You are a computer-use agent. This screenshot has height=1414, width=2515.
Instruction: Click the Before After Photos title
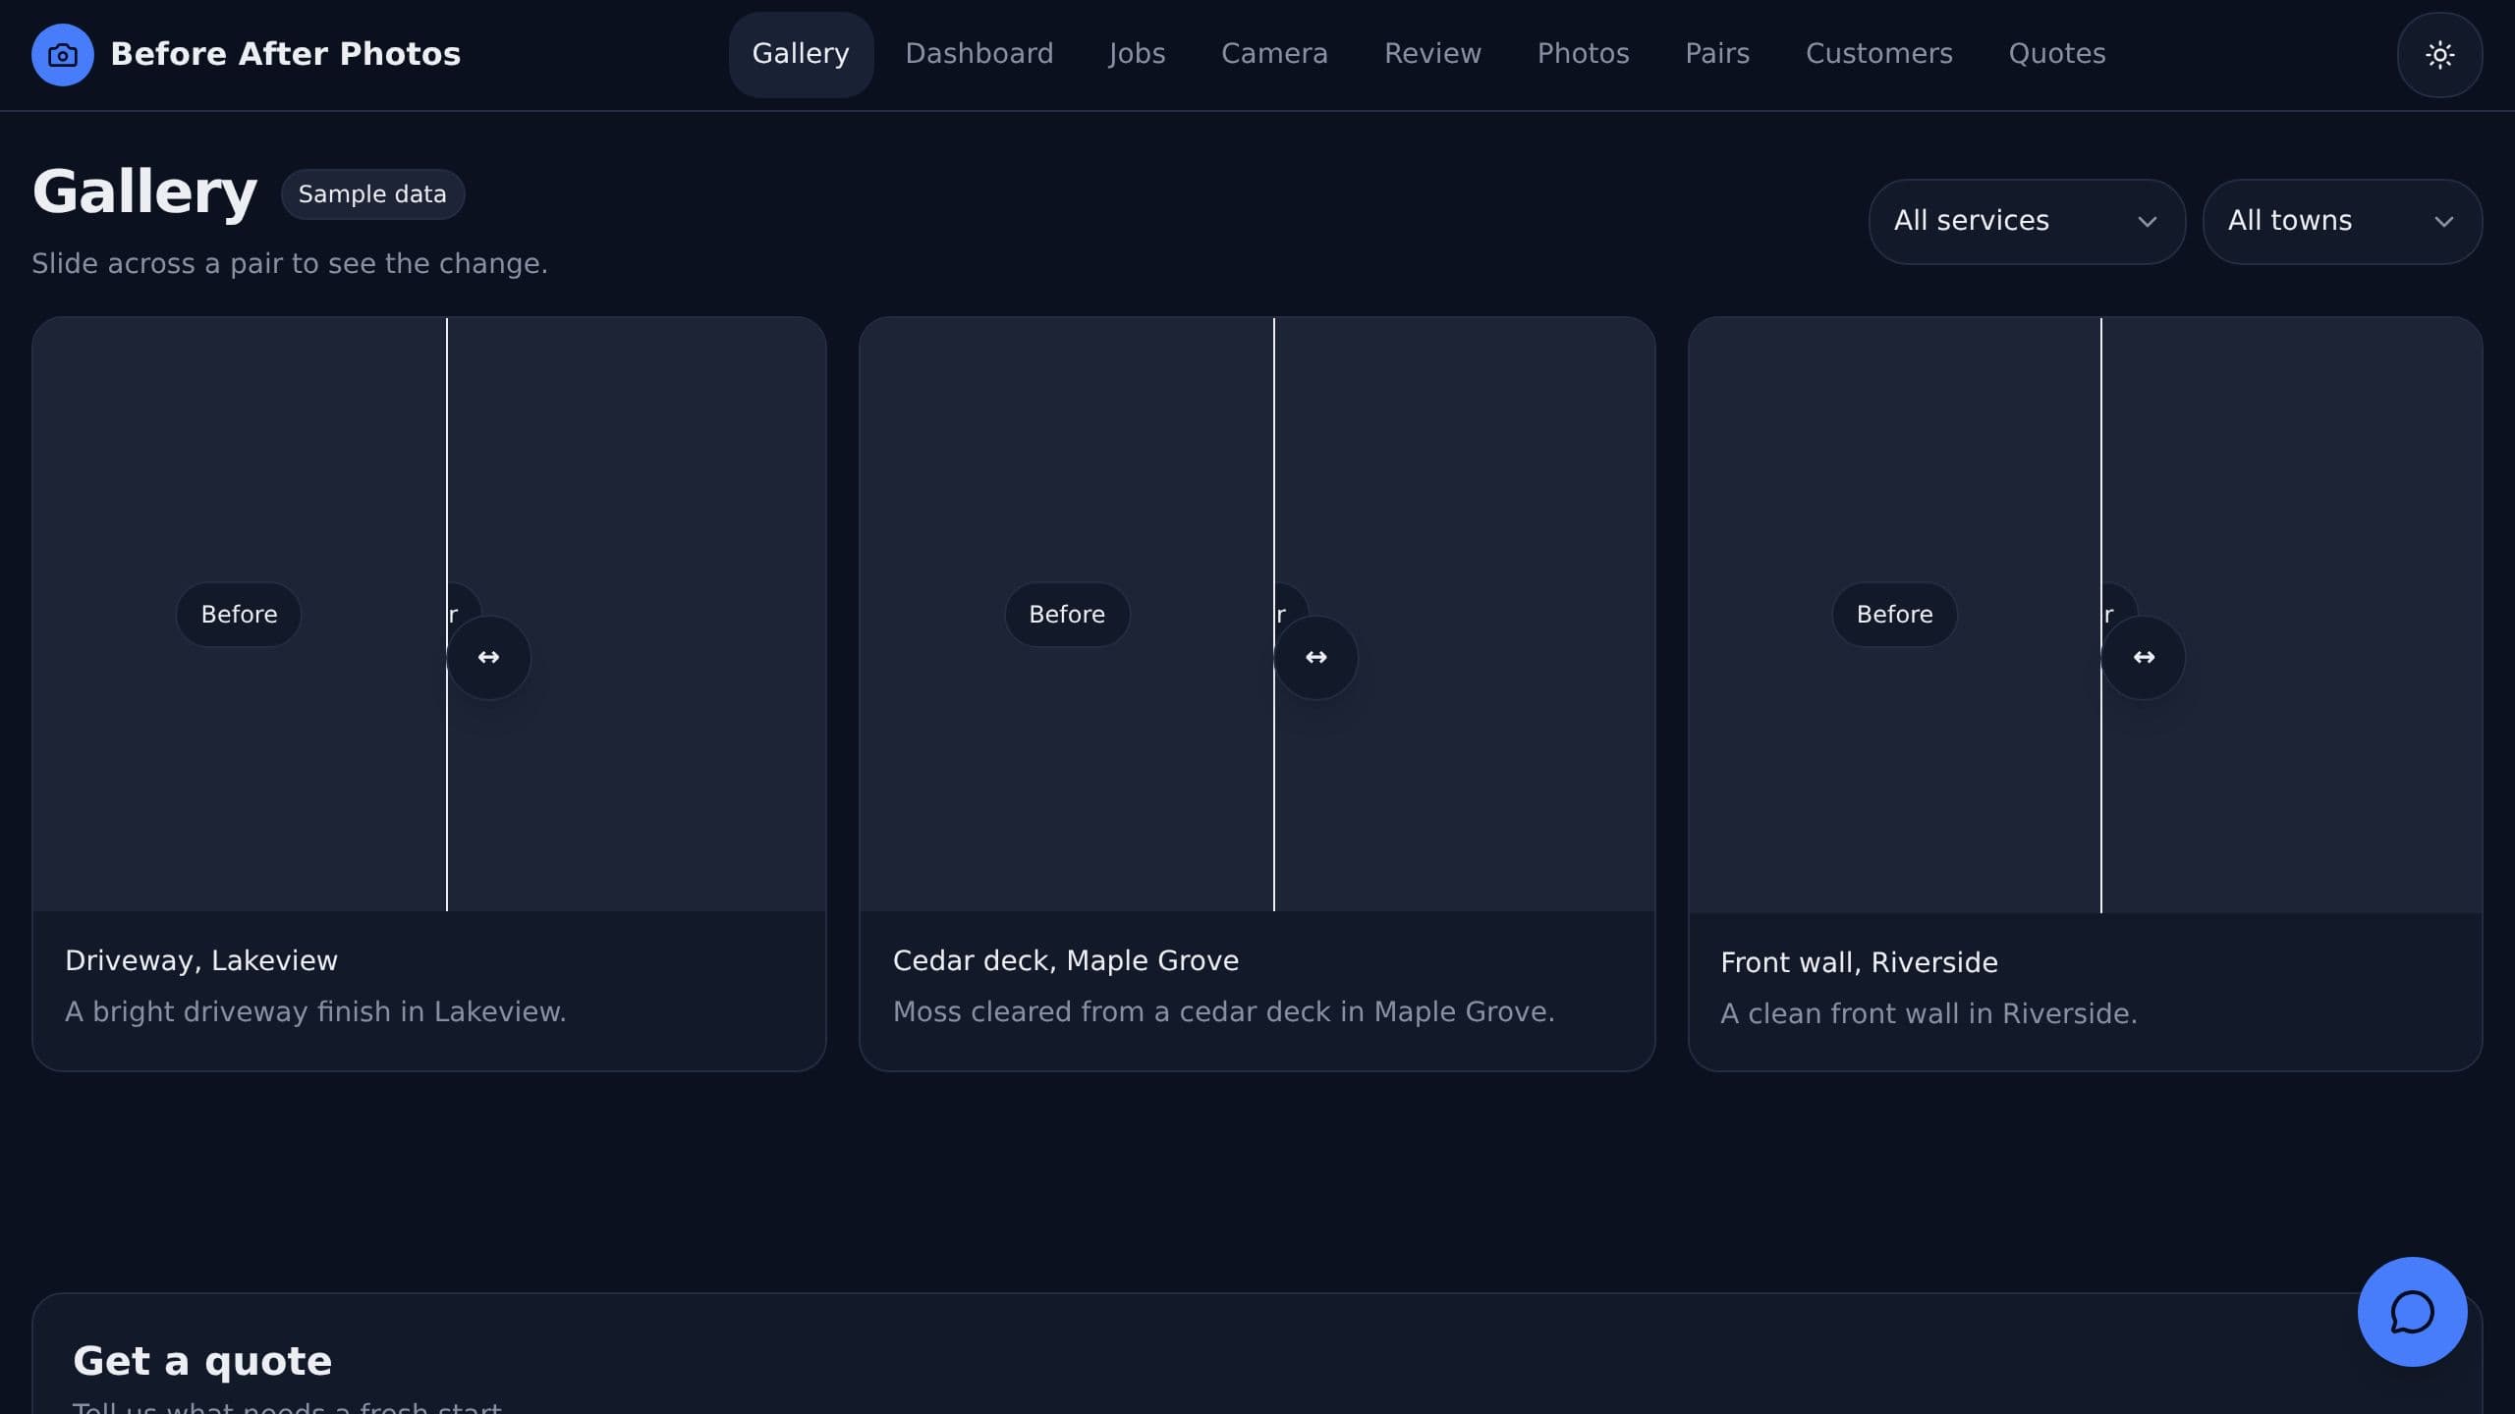click(x=285, y=54)
